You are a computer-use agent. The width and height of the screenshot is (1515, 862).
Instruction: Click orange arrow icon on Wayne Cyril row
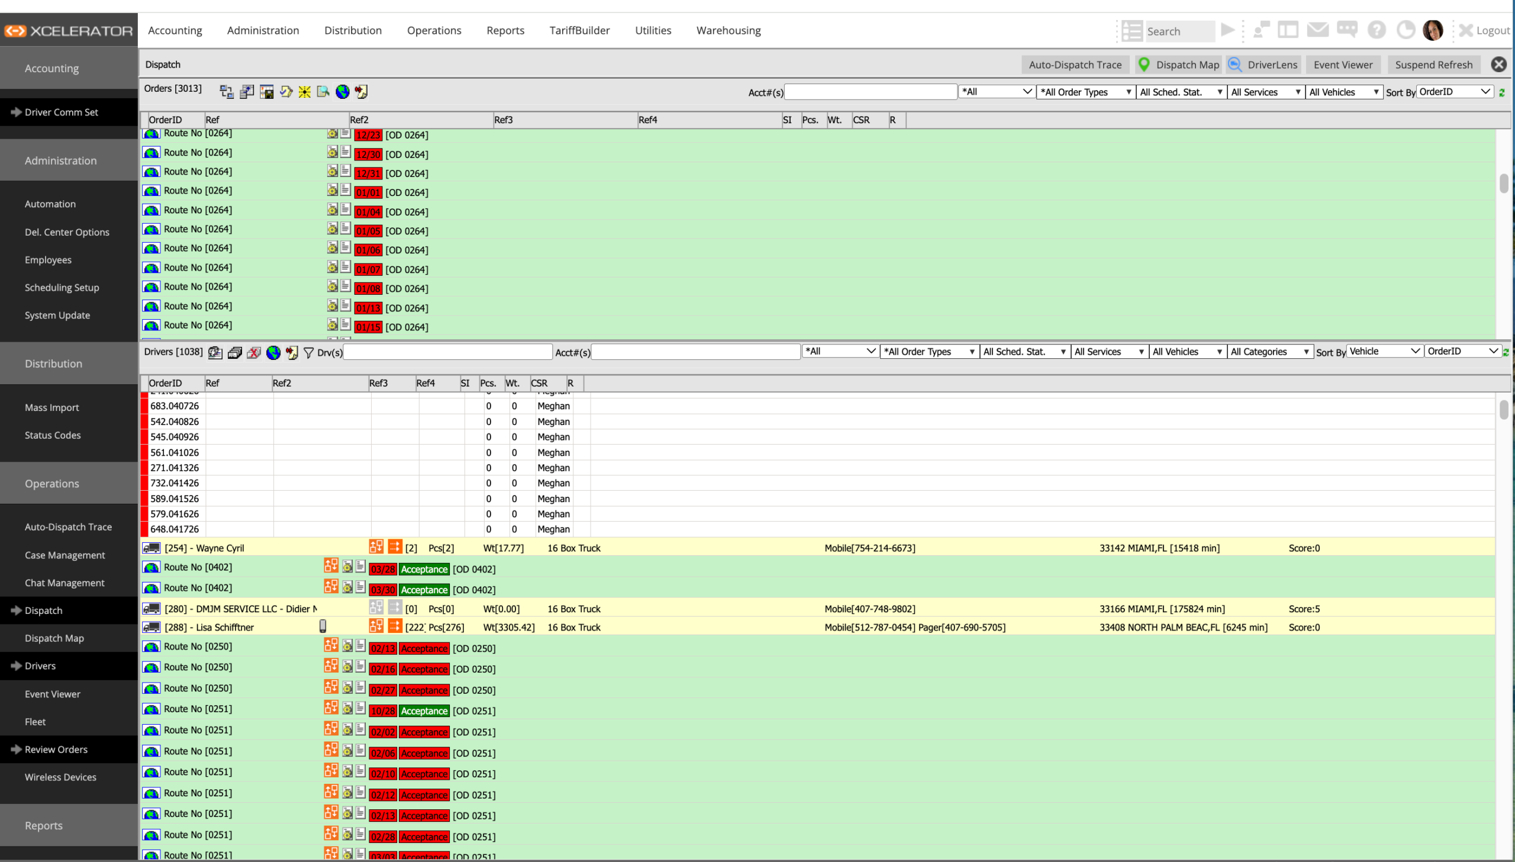(395, 546)
